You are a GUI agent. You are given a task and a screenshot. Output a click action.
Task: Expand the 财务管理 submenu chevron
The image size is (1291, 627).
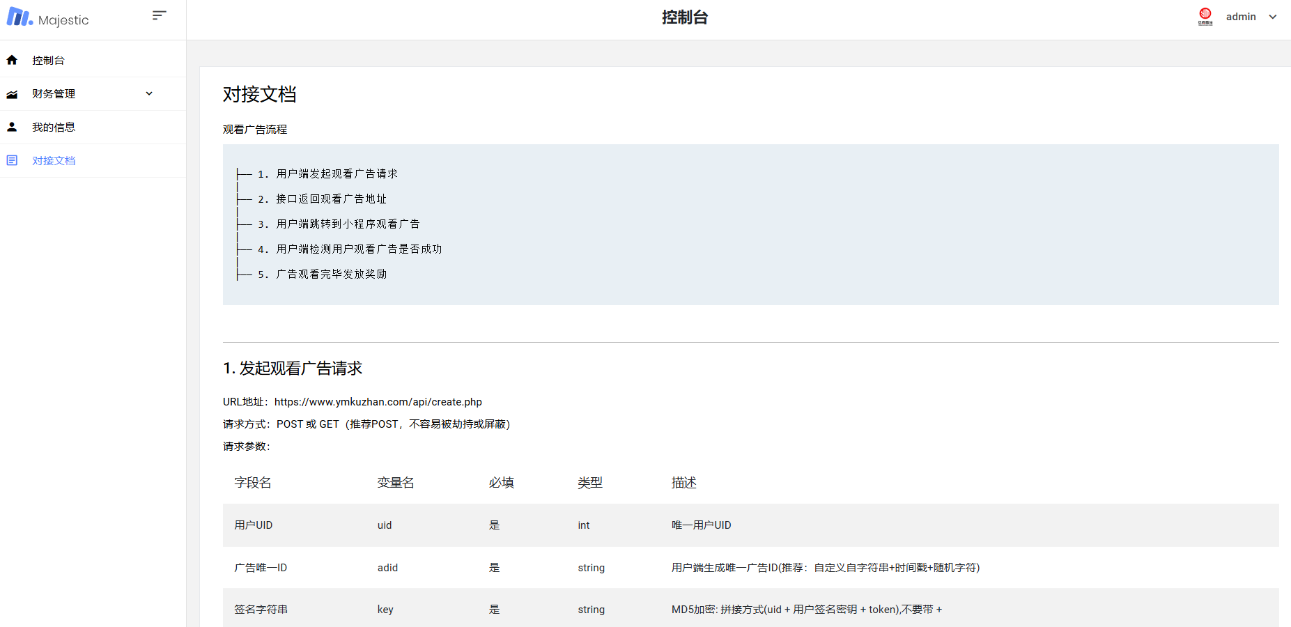point(149,93)
